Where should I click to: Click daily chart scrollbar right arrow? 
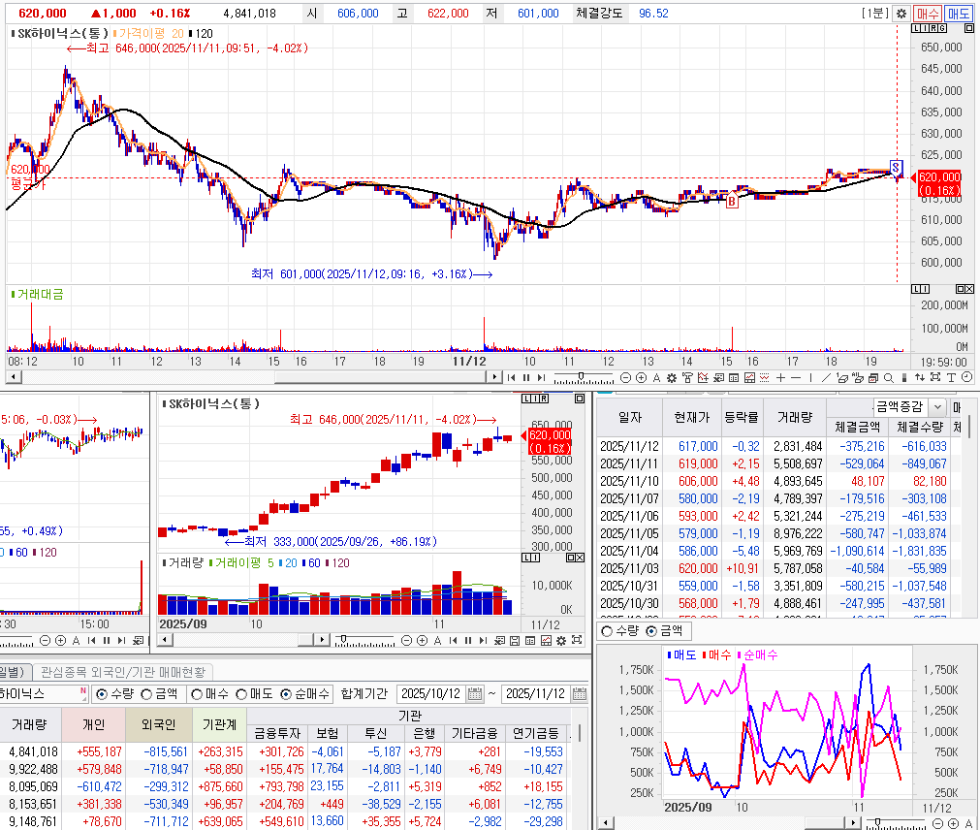[x=322, y=639]
